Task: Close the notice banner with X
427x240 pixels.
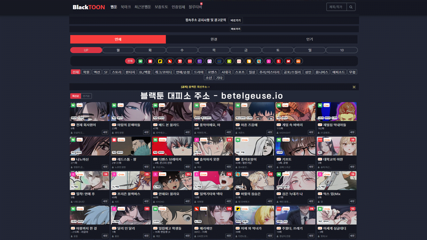Action: coord(354,87)
